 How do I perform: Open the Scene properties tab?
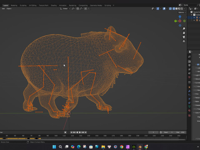coord(189,73)
